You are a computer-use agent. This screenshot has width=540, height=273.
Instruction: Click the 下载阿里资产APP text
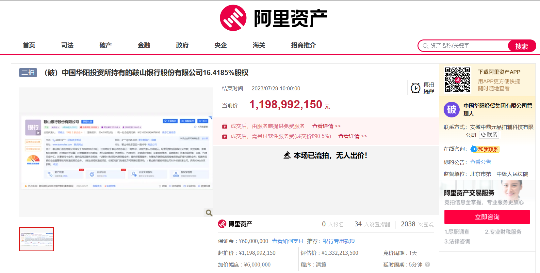pyautogui.click(x=499, y=72)
